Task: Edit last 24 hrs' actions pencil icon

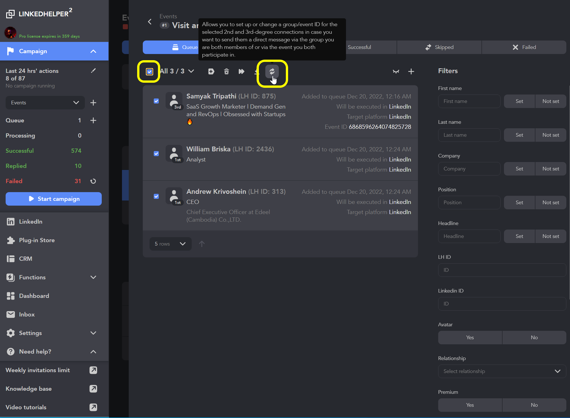Action: (93, 71)
